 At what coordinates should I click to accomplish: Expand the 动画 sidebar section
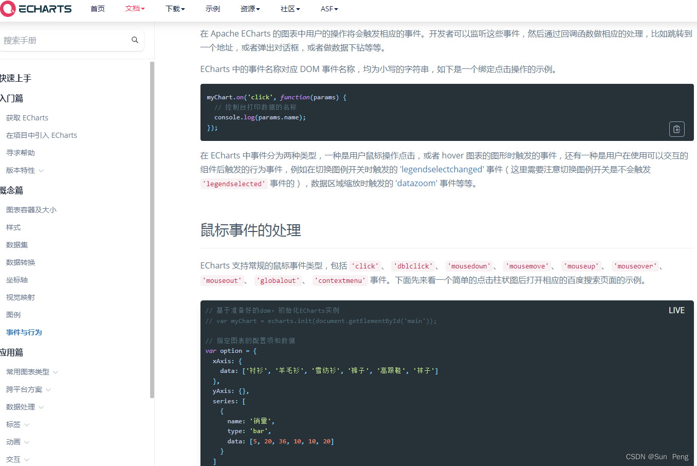pos(17,442)
